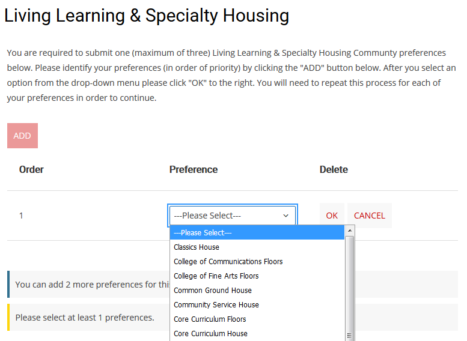Click the Delete column header
Viewport: 467px width, 341px height.
(334, 170)
